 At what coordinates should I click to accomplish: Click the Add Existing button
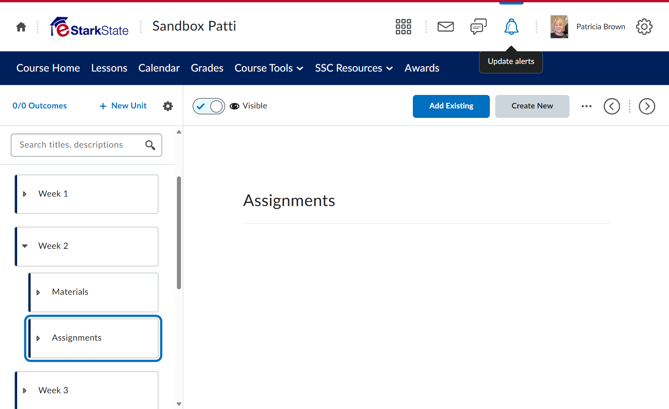coord(451,106)
